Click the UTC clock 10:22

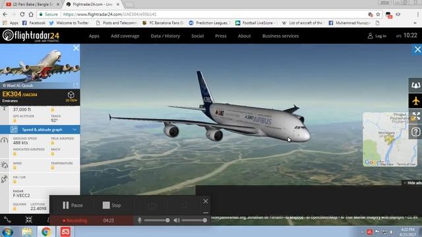406,36
